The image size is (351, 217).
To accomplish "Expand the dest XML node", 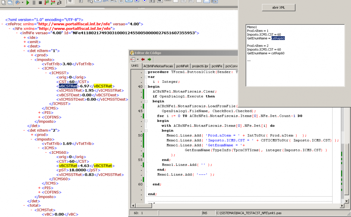I will (25, 46).
